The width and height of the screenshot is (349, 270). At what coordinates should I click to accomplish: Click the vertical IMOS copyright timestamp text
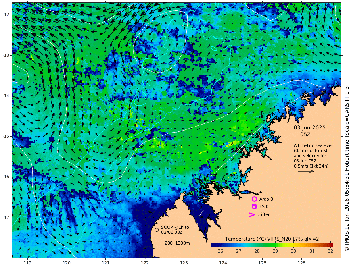[346, 168]
